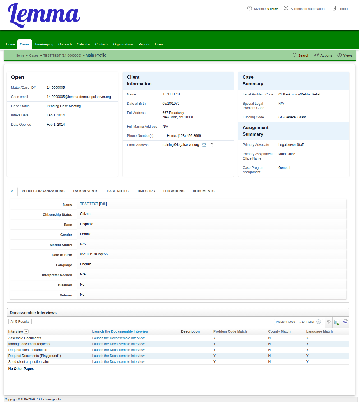Viewport: 359px width, 402px height.
Task: Launch interview for Assemble Documents
Action: click(118, 338)
